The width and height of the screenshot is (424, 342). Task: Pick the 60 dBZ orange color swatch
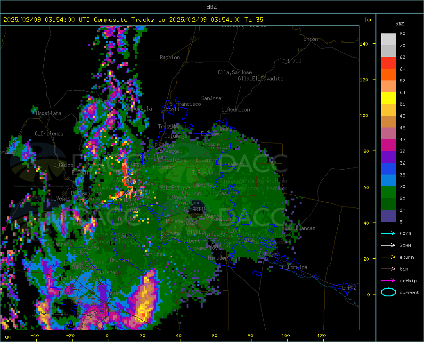388,75
